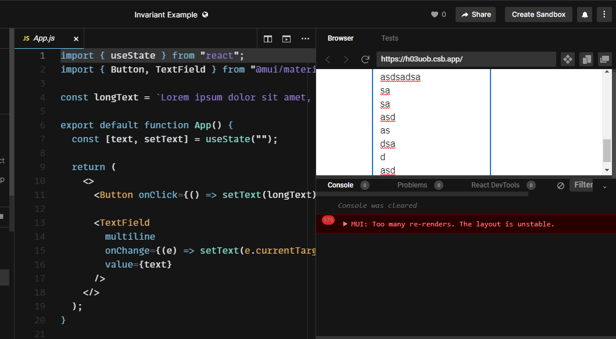Clear the console output
Image resolution: width=616 pixels, height=339 pixels.
[560, 185]
